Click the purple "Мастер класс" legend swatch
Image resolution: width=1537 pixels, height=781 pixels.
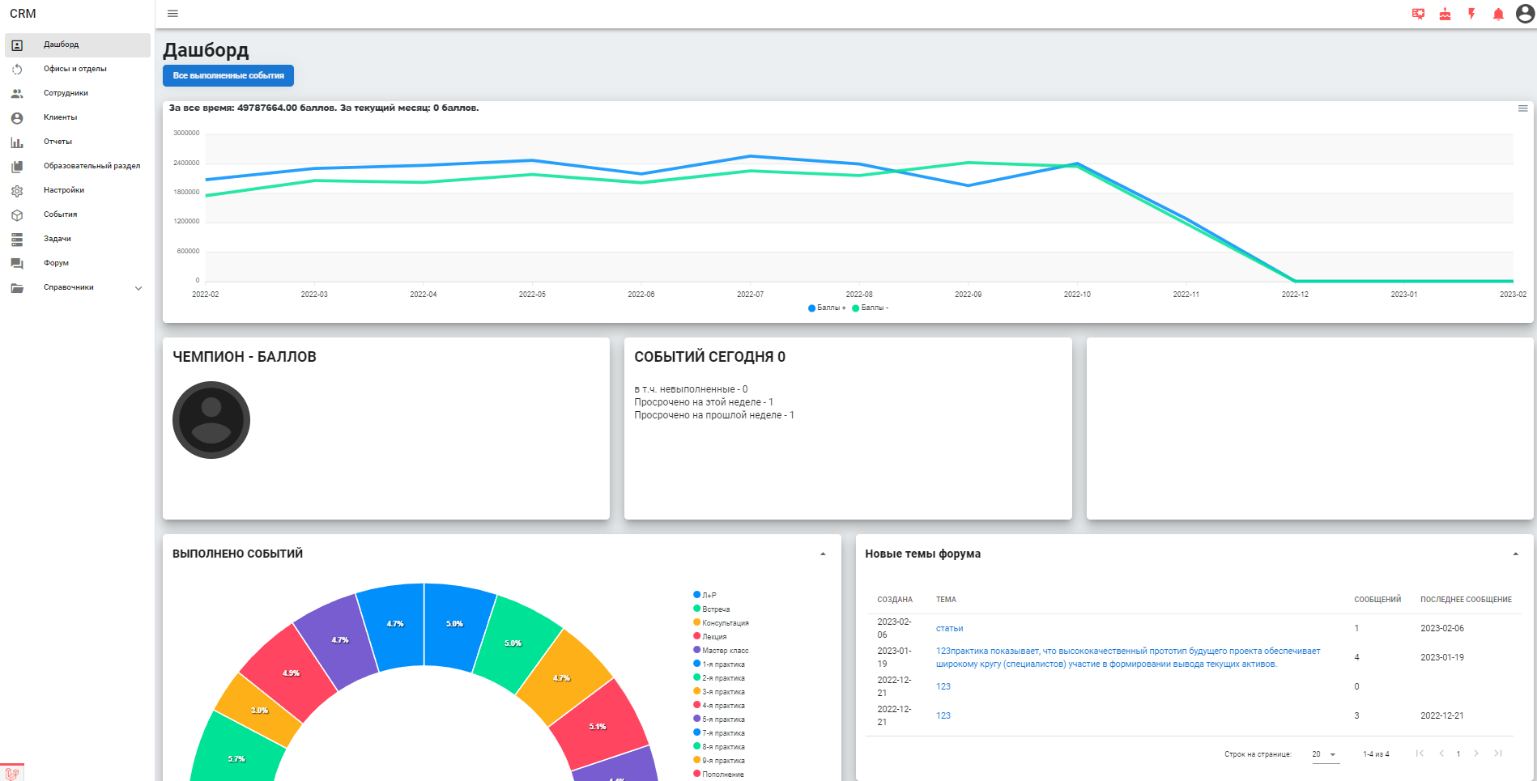pyautogui.click(x=696, y=650)
